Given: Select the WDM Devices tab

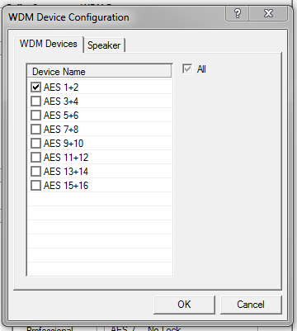Looking at the screenshot, I should pyautogui.click(x=49, y=44).
